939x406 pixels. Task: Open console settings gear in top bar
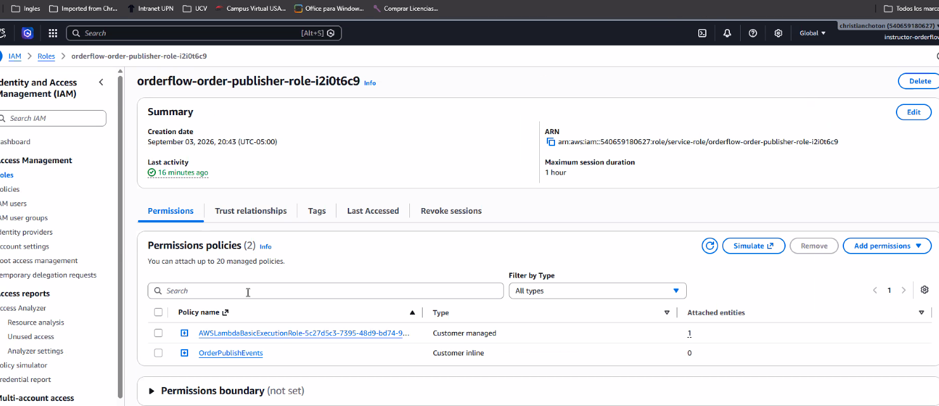[778, 33]
